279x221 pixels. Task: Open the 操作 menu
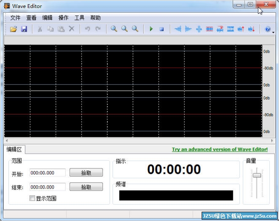[63, 18]
